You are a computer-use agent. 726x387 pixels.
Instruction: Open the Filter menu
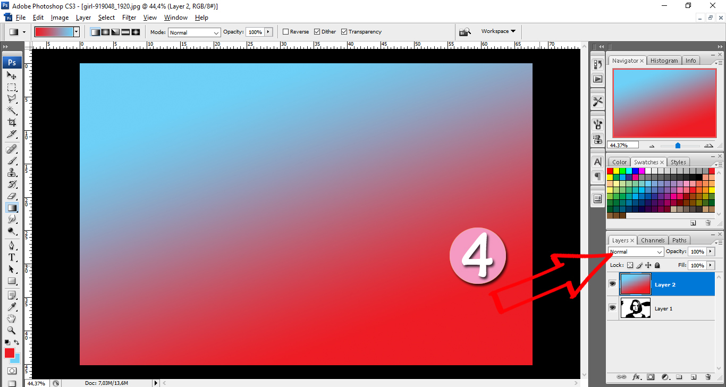tap(129, 18)
